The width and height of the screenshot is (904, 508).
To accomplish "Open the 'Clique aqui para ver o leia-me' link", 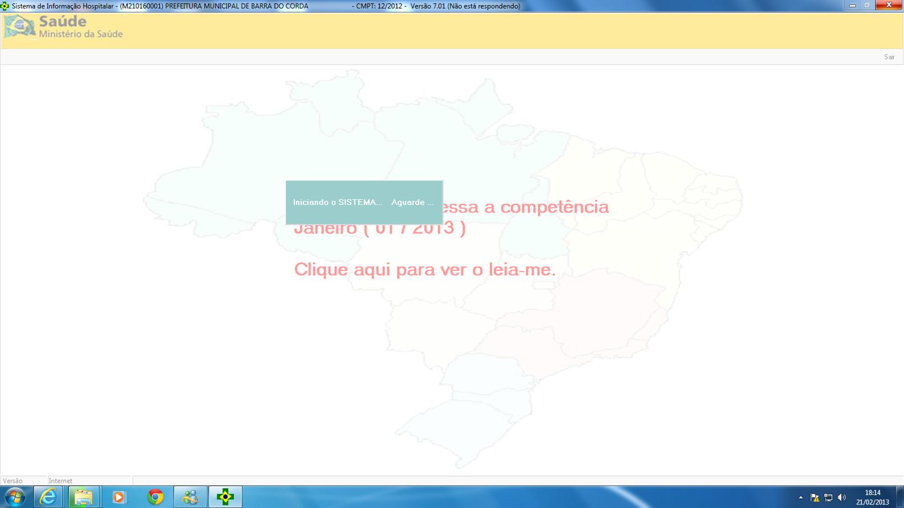I will tap(424, 269).
